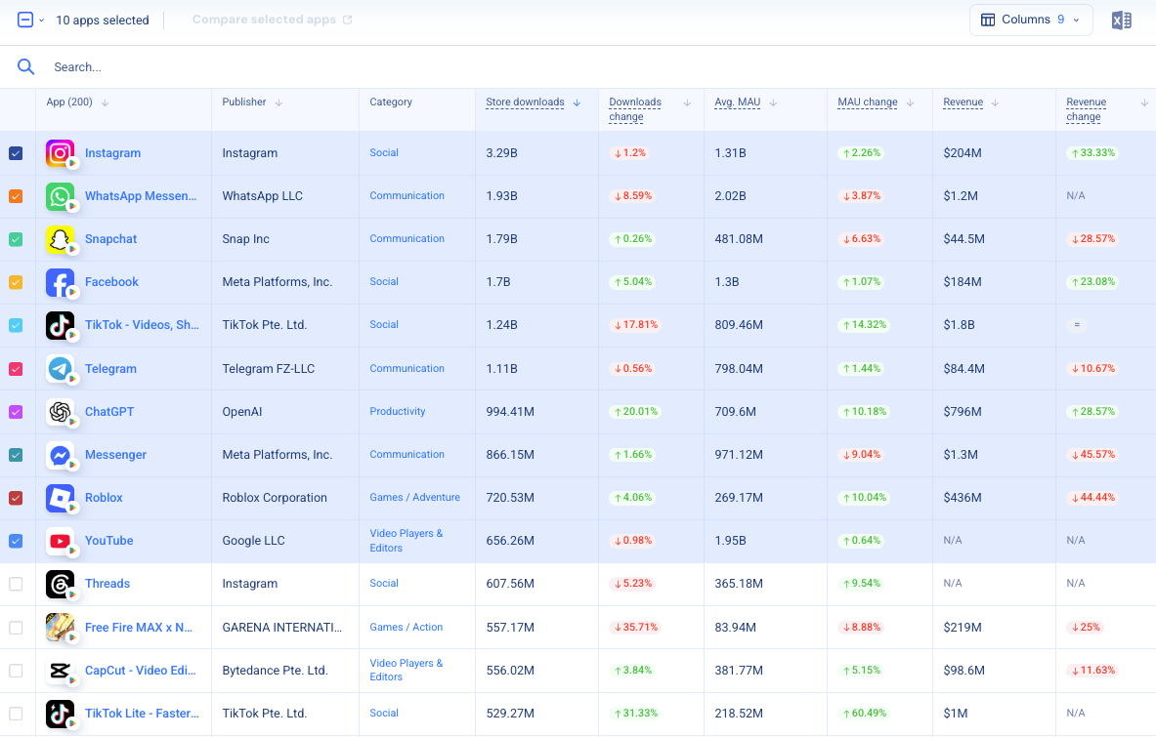Filter by Productivity category link
This screenshot has width=1156, height=737.
pos(398,412)
